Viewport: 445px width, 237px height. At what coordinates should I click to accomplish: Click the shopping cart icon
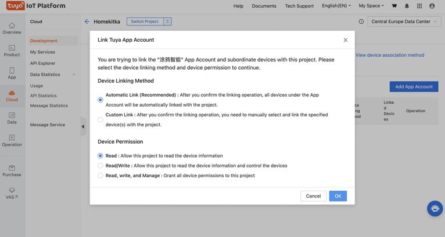[x=394, y=6]
